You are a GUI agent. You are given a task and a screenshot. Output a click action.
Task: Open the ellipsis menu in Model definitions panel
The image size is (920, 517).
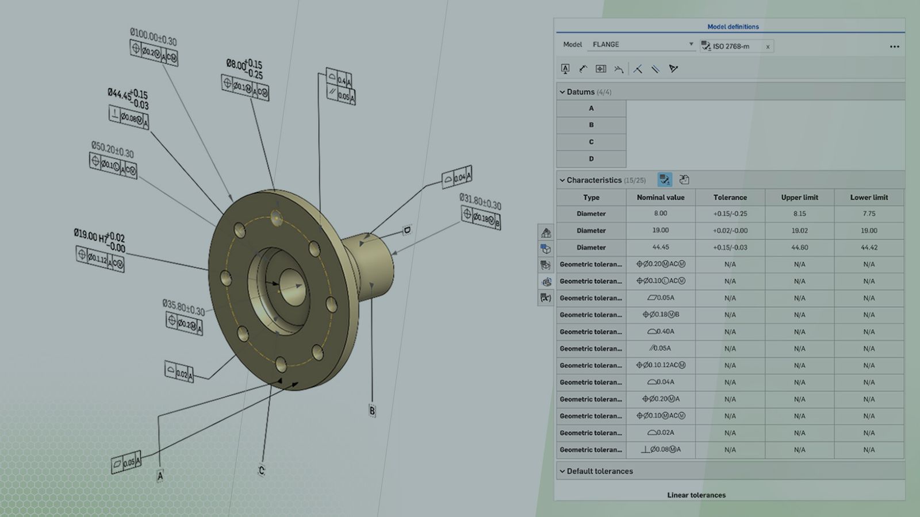pyautogui.click(x=894, y=47)
